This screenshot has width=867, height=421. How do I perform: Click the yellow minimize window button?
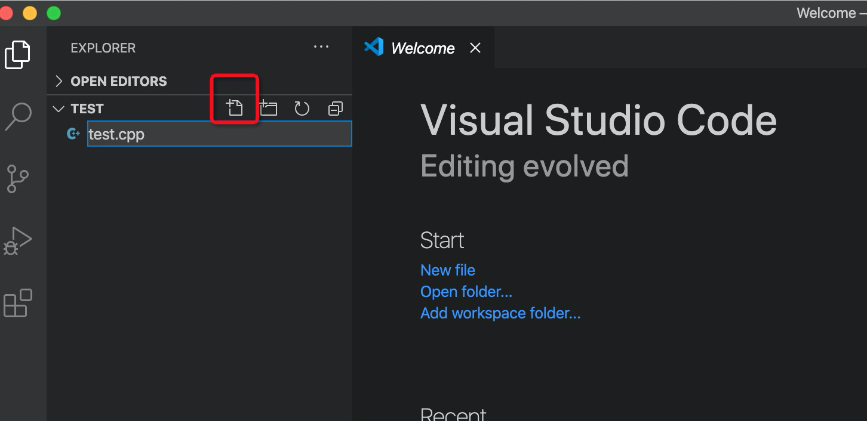pos(29,13)
